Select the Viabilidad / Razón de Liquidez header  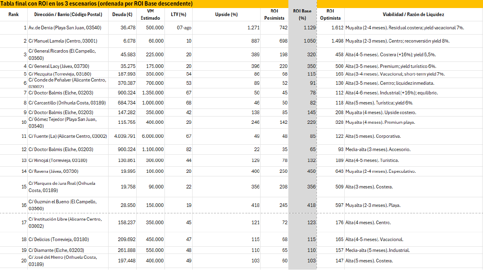pos(413,14)
